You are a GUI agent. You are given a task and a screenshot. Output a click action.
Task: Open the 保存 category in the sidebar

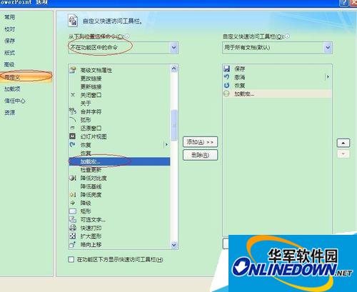10,41
